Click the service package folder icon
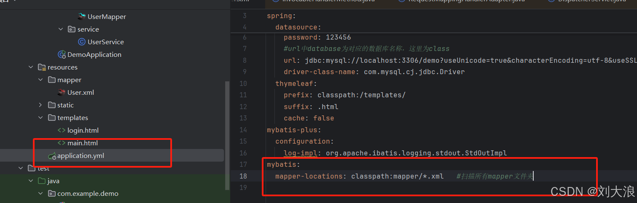The image size is (637, 203). [x=72, y=29]
